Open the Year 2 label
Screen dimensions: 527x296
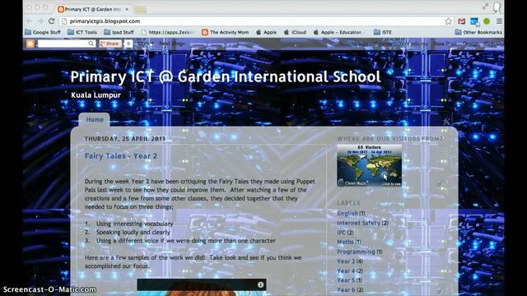point(346,261)
